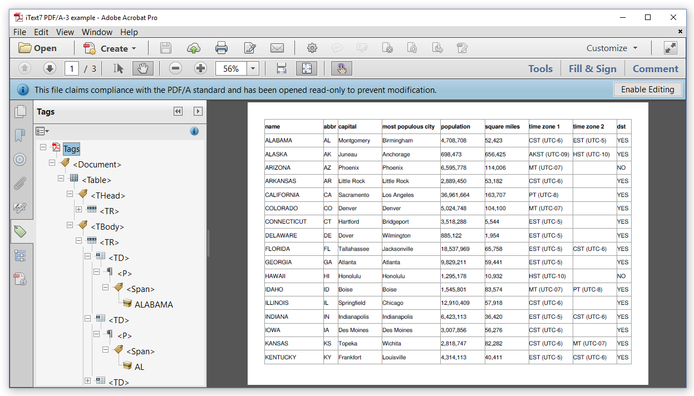Zoom out with minus button

click(x=175, y=68)
